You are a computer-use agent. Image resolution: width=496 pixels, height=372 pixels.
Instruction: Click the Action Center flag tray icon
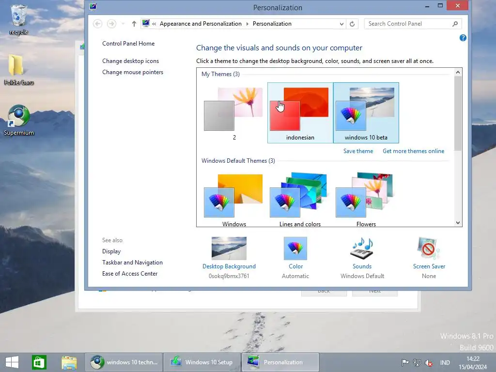coord(405,362)
